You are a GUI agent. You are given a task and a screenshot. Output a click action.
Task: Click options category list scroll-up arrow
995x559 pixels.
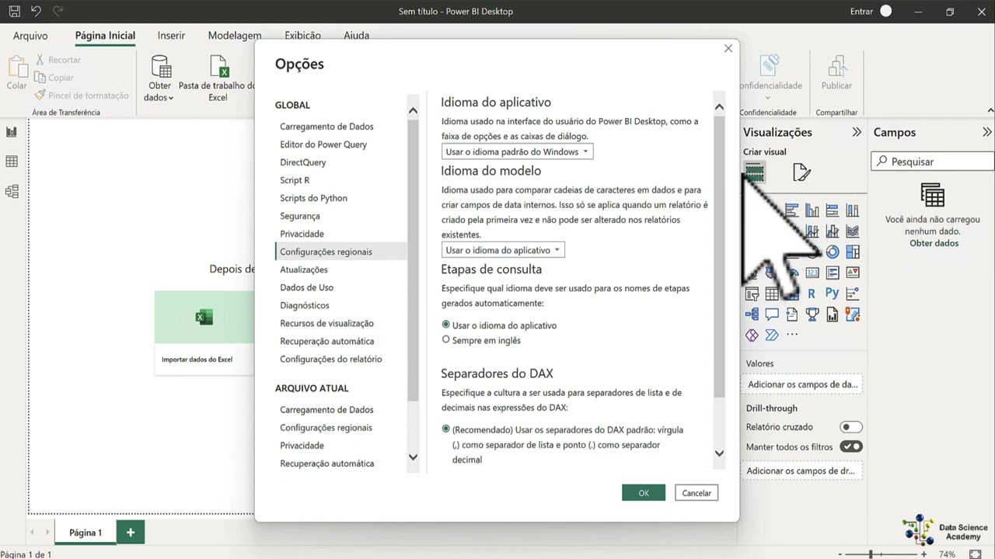coord(413,111)
